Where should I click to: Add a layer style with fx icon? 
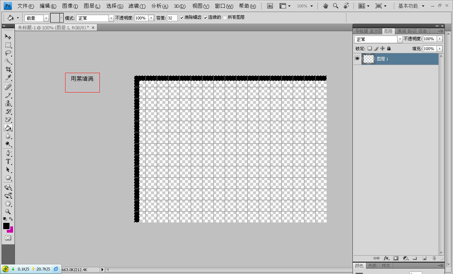point(386,258)
